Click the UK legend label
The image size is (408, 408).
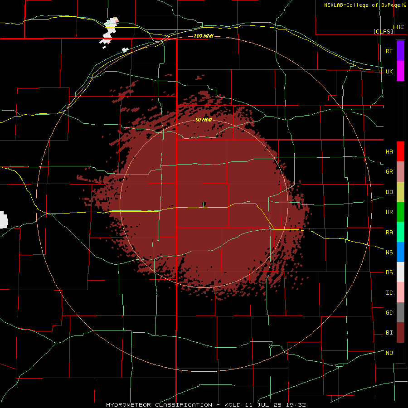(389, 71)
